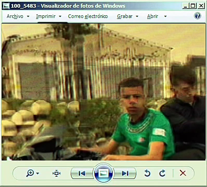Click the displayed photo 100_5483

[x=103, y=92]
